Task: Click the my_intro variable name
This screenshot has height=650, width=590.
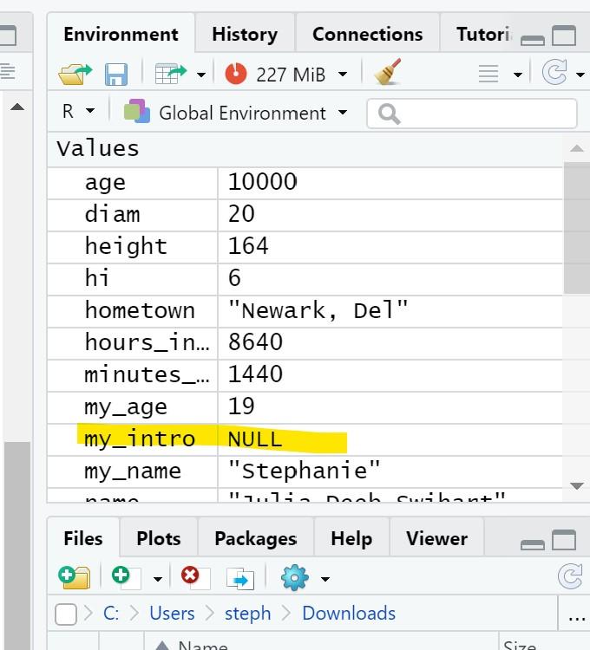Action: tap(140, 439)
